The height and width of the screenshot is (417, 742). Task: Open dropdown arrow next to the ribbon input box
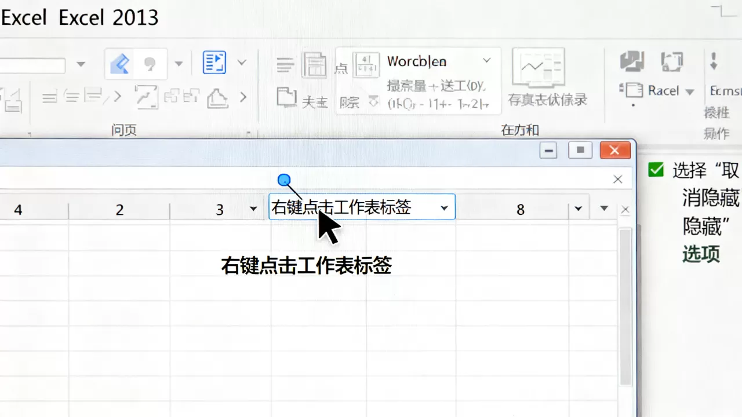tap(81, 64)
